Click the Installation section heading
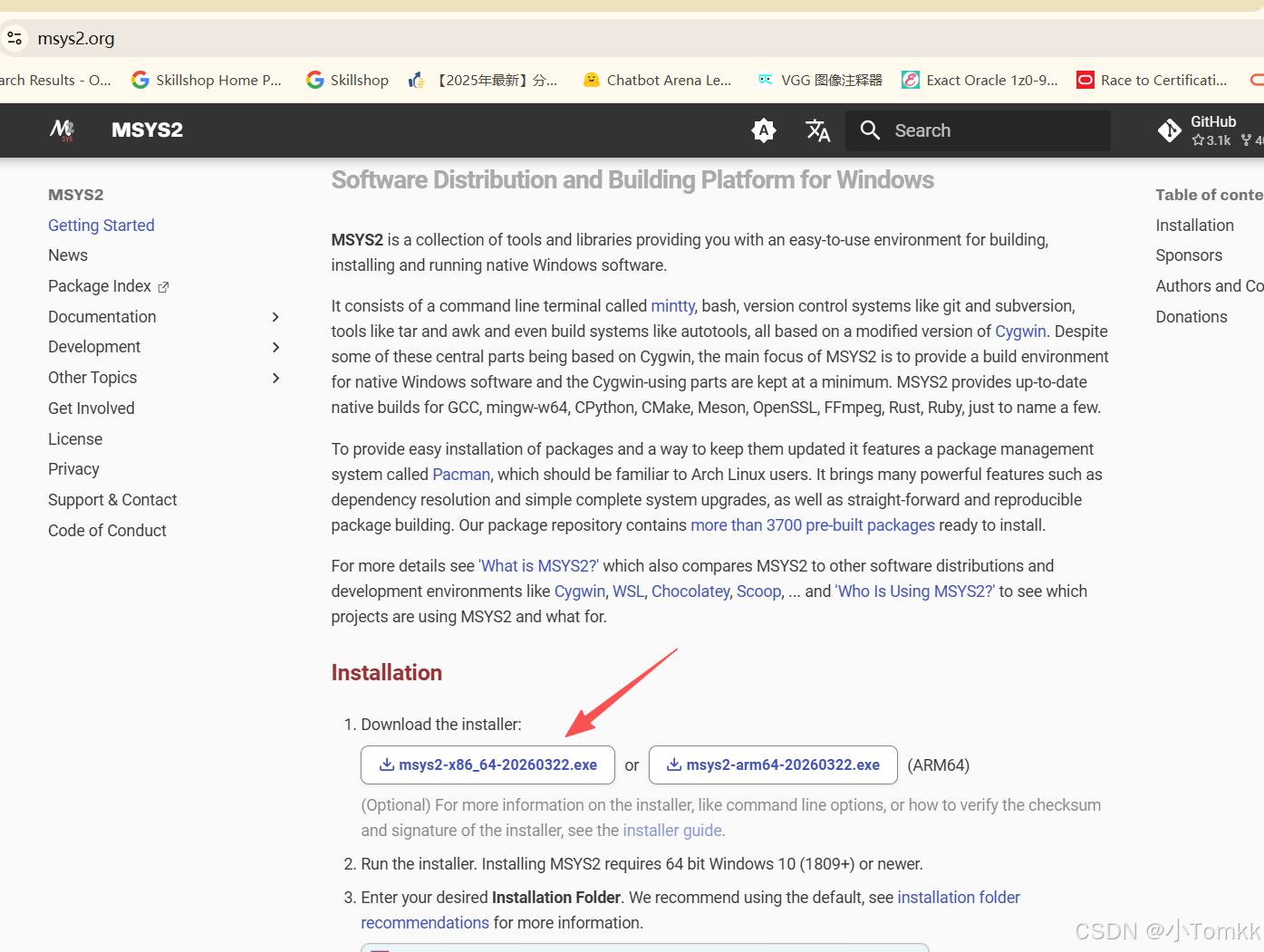1264x952 pixels. coord(387,673)
